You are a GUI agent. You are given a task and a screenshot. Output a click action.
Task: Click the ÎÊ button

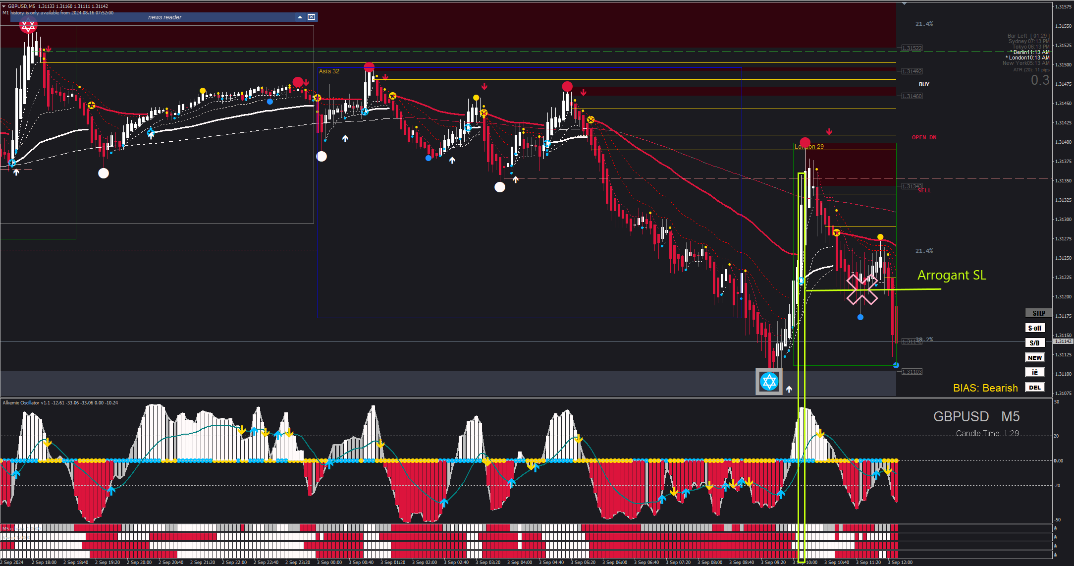click(x=1034, y=372)
